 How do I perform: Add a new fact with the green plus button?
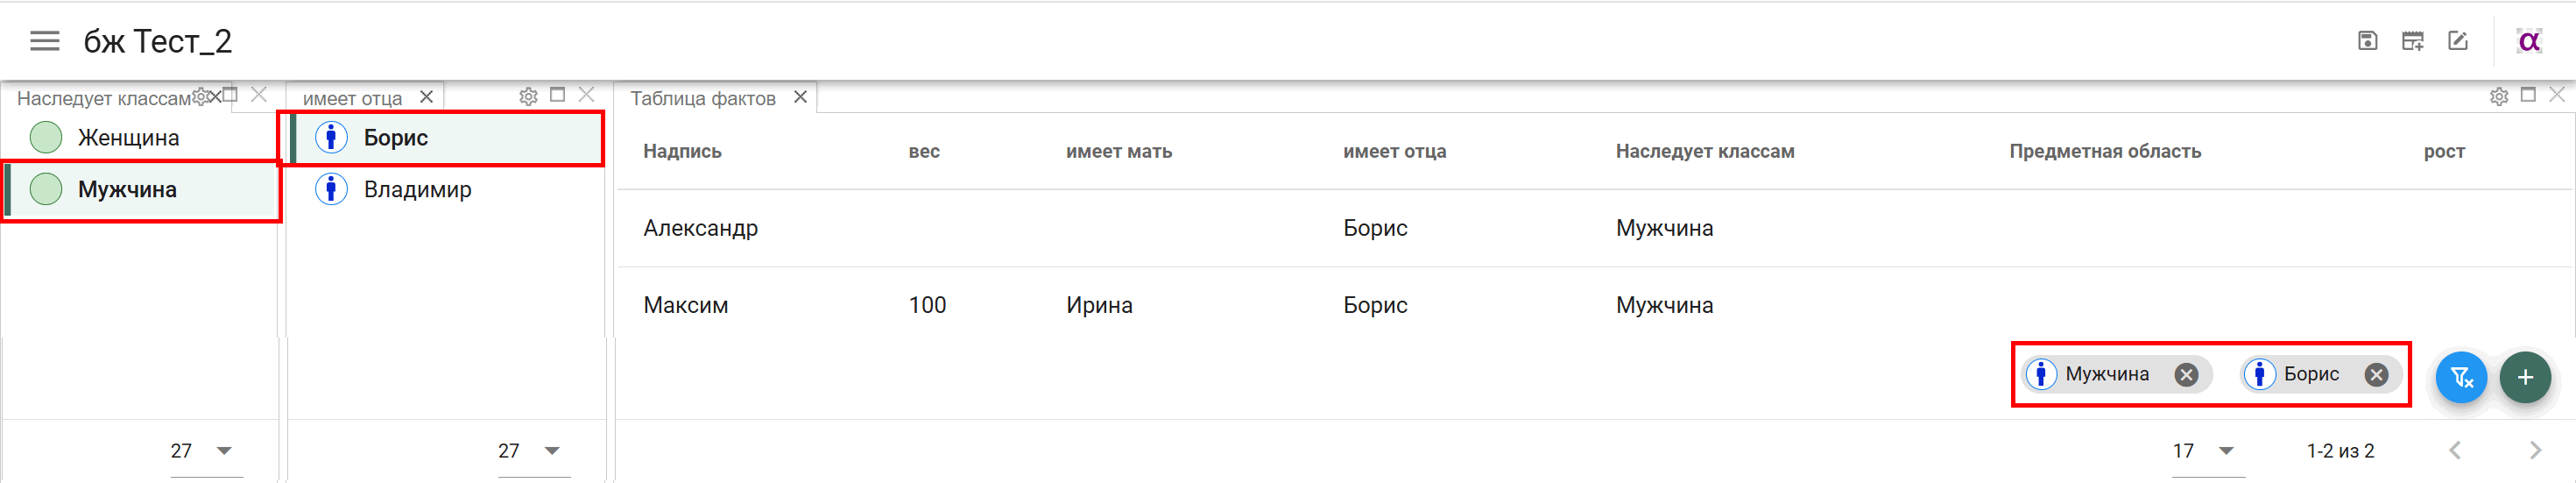tap(2525, 377)
